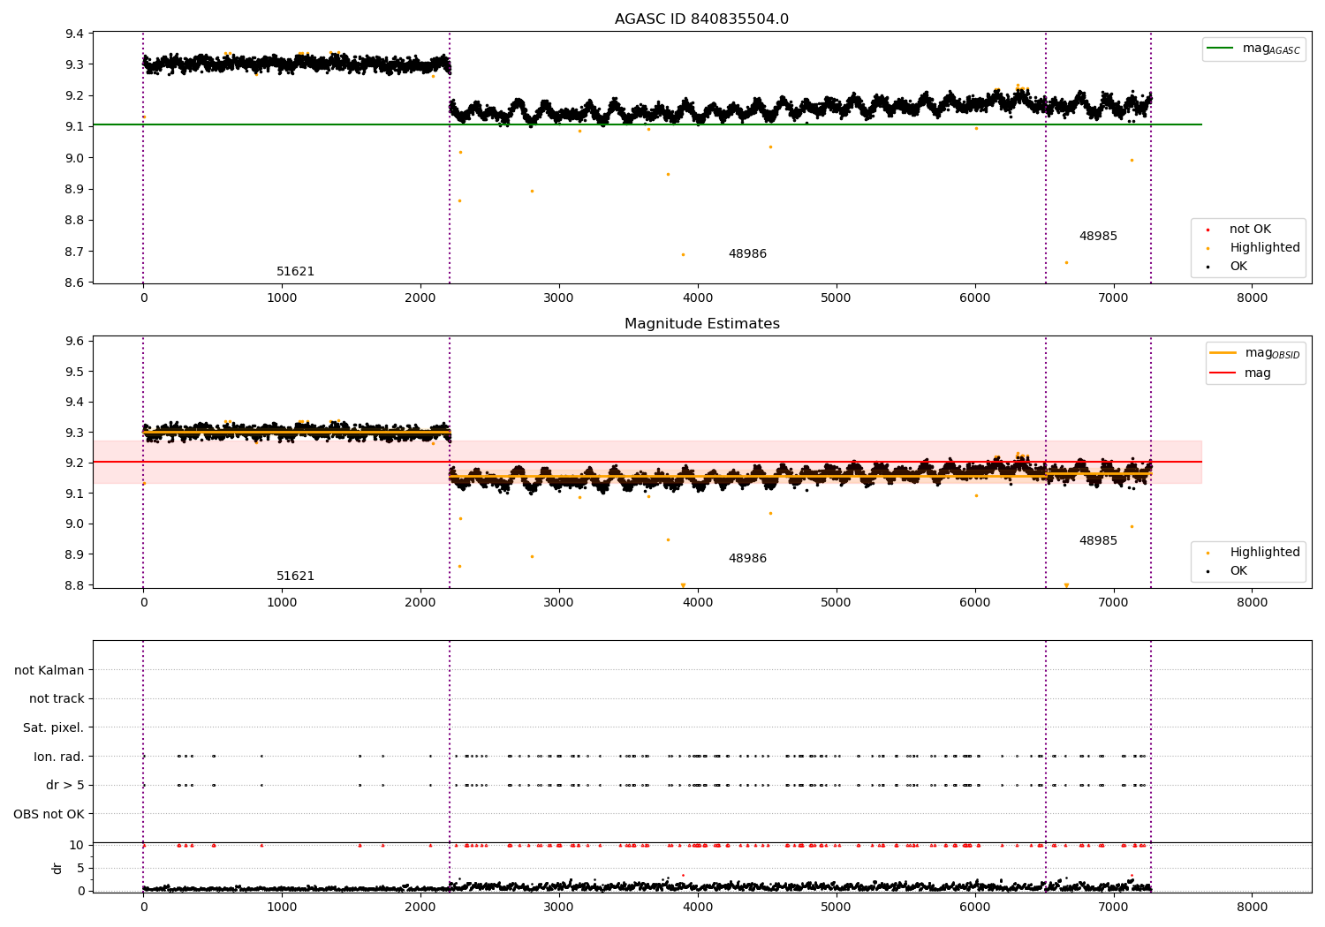Click the green line swatch in top legend
The height and width of the screenshot is (927, 1325).
point(1221,49)
